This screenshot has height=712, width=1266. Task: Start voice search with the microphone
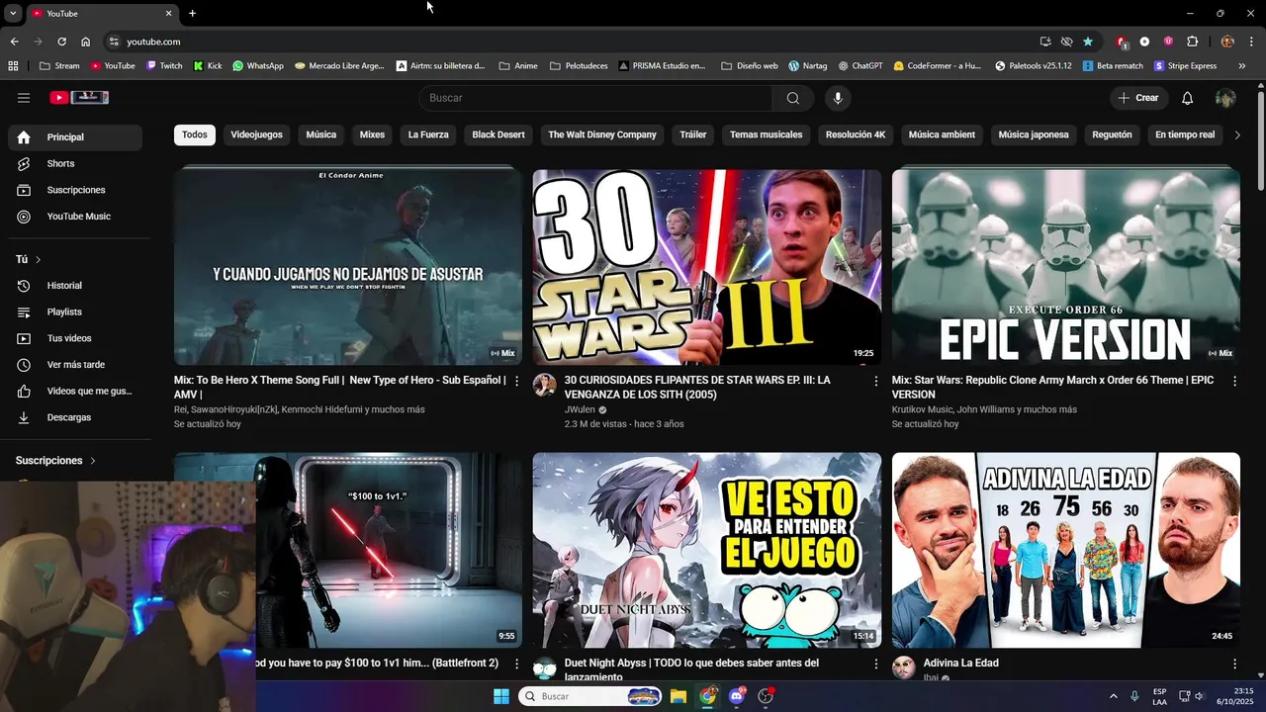coord(838,98)
